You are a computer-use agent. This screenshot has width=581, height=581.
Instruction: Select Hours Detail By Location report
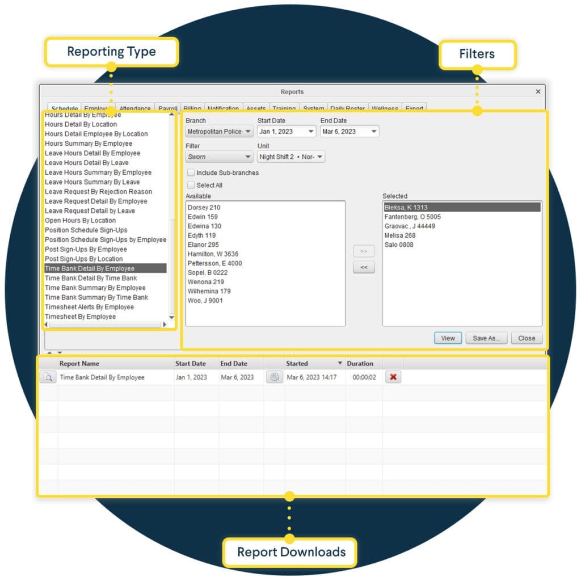81,124
